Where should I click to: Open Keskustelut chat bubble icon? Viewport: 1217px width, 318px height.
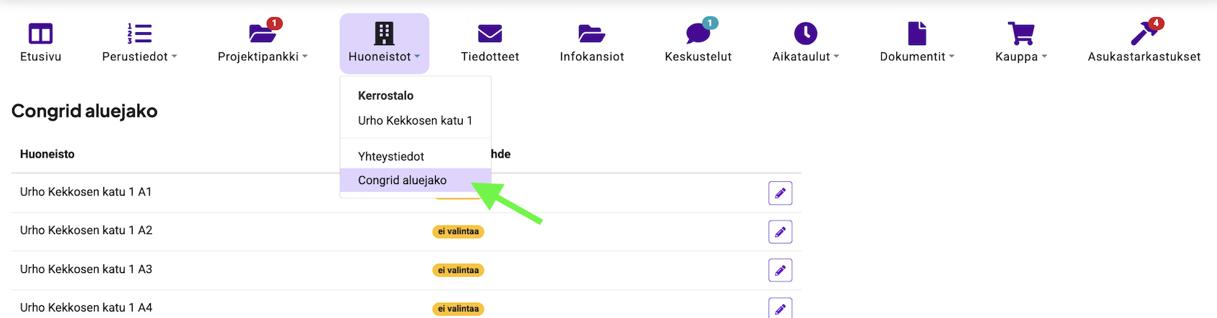tap(697, 34)
